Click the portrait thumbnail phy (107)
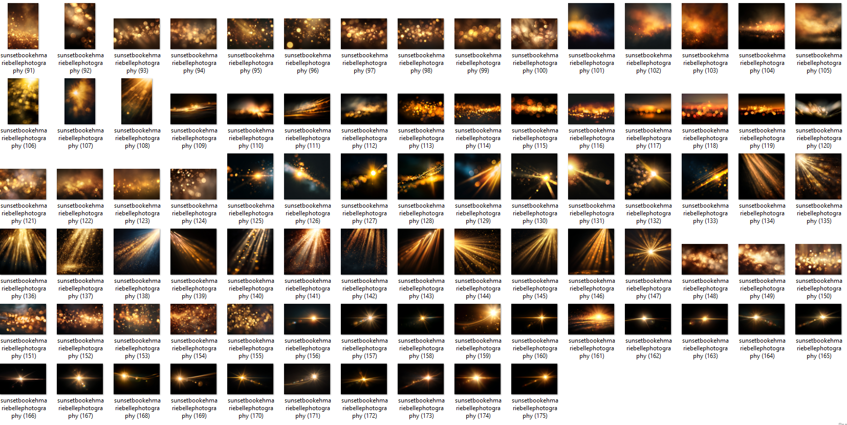This screenshot has height=425, width=847. point(80,101)
